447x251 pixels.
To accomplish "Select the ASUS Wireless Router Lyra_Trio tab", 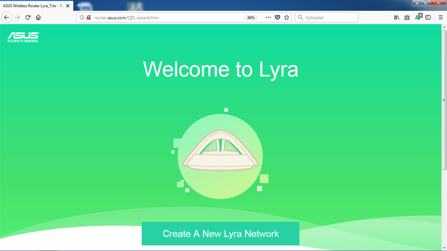I will [x=37, y=6].
